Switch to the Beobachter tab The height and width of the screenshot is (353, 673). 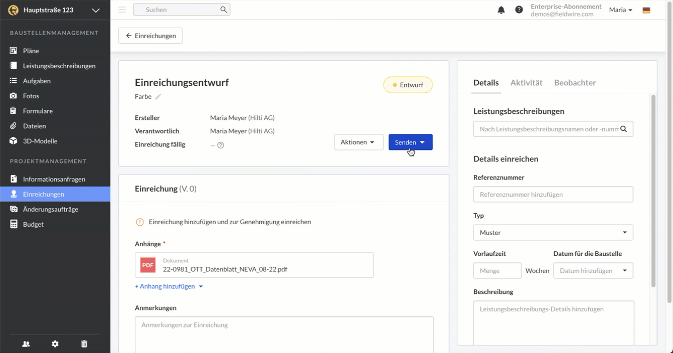tap(575, 83)
